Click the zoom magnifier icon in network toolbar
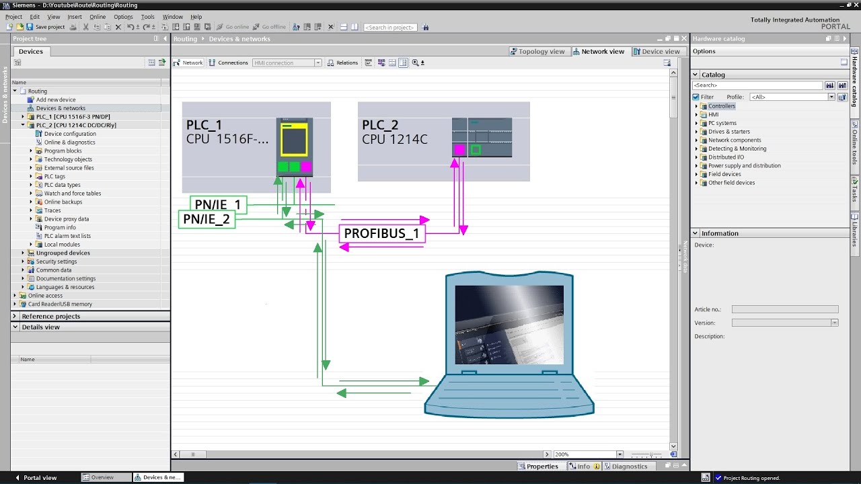The width and height of the screenshot is (861, 484). click(x=416, y=63)
